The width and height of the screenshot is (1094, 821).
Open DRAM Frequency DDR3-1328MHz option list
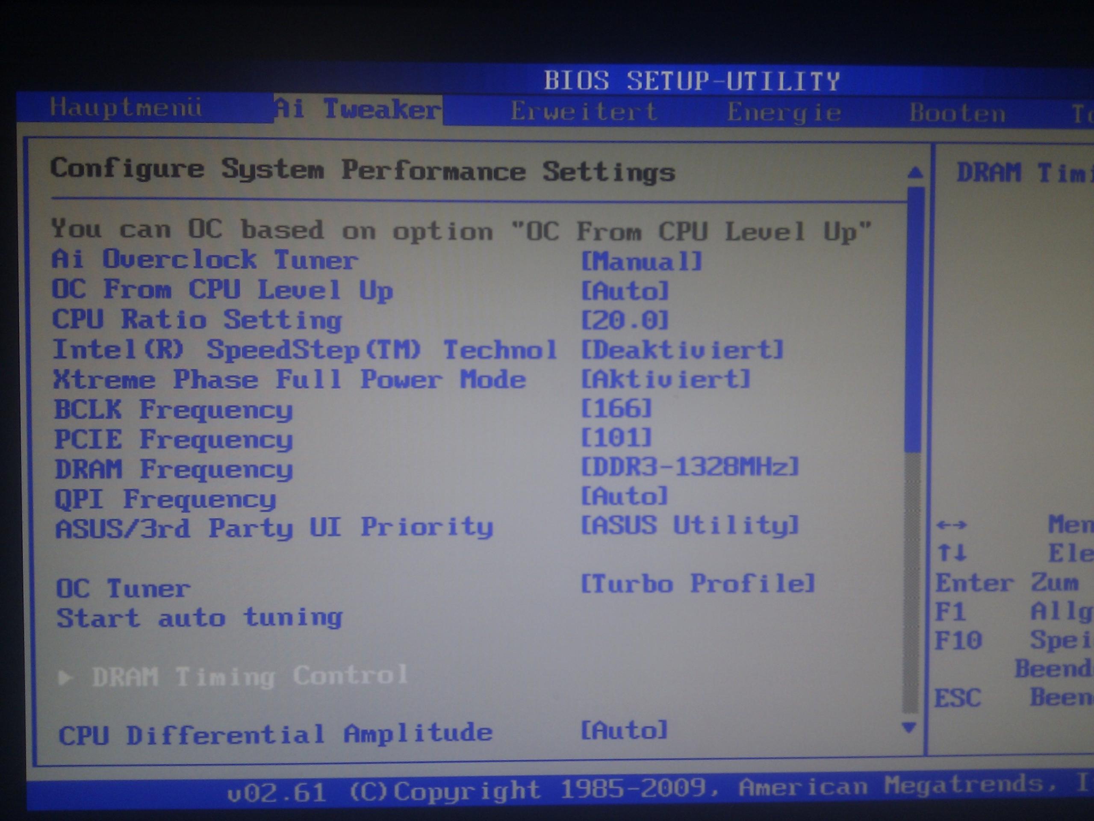(x=690, y=467)
